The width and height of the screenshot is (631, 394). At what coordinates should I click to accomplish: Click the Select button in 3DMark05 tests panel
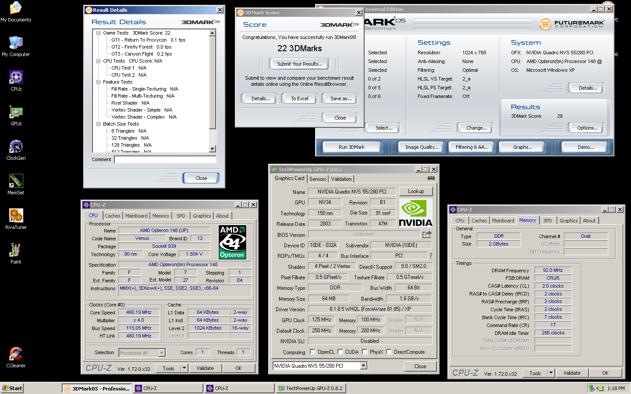tap(384, 128)
